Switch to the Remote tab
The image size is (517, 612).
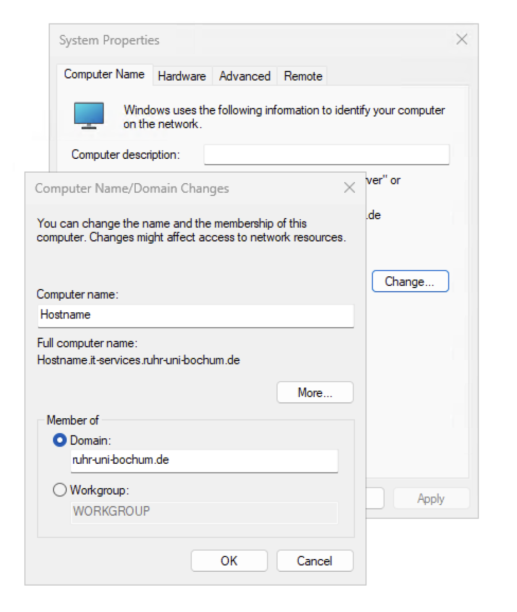tap(303, 76)
